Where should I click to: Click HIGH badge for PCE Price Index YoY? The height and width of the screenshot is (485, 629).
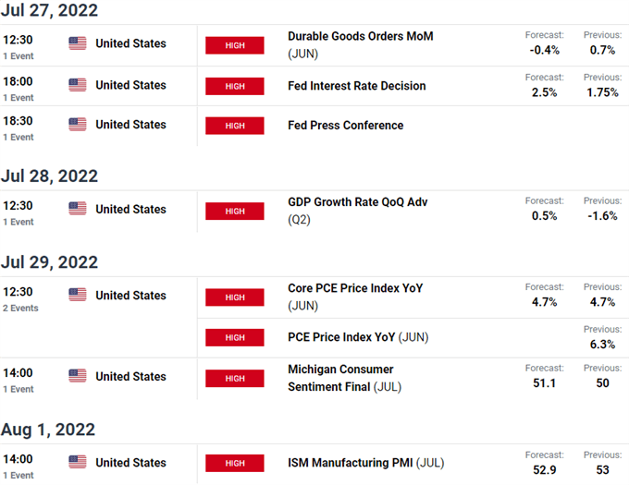tap(235, 337)
